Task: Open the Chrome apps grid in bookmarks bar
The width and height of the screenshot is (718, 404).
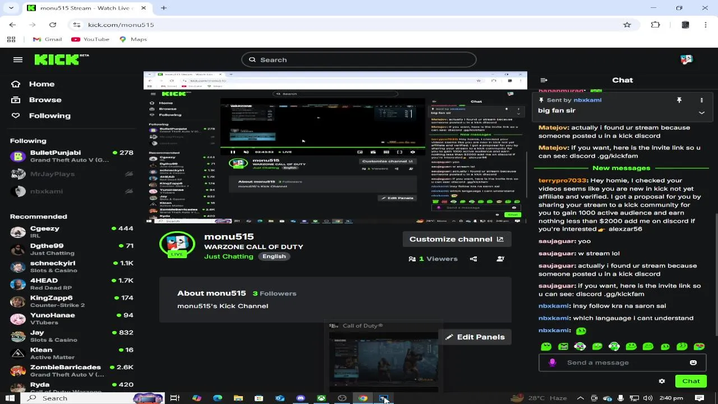Action: pos(11,39)
